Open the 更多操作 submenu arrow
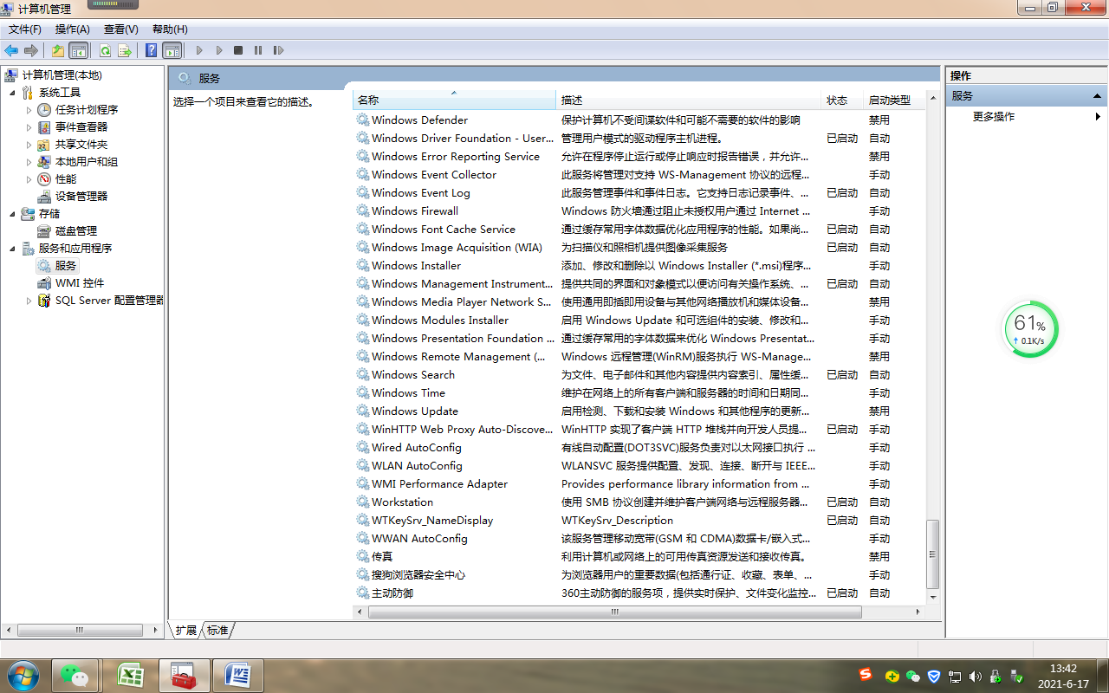The image size is (1109, 693). coord(1099,116)
